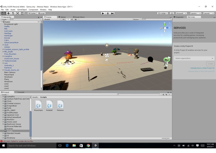Image resolution: width=216 pixels, height=153 pixels.
Task: Open the Collab dropdown
Action: click(163, 13)
